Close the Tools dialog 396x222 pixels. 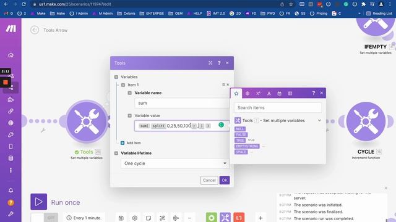[x=227, y=63]
